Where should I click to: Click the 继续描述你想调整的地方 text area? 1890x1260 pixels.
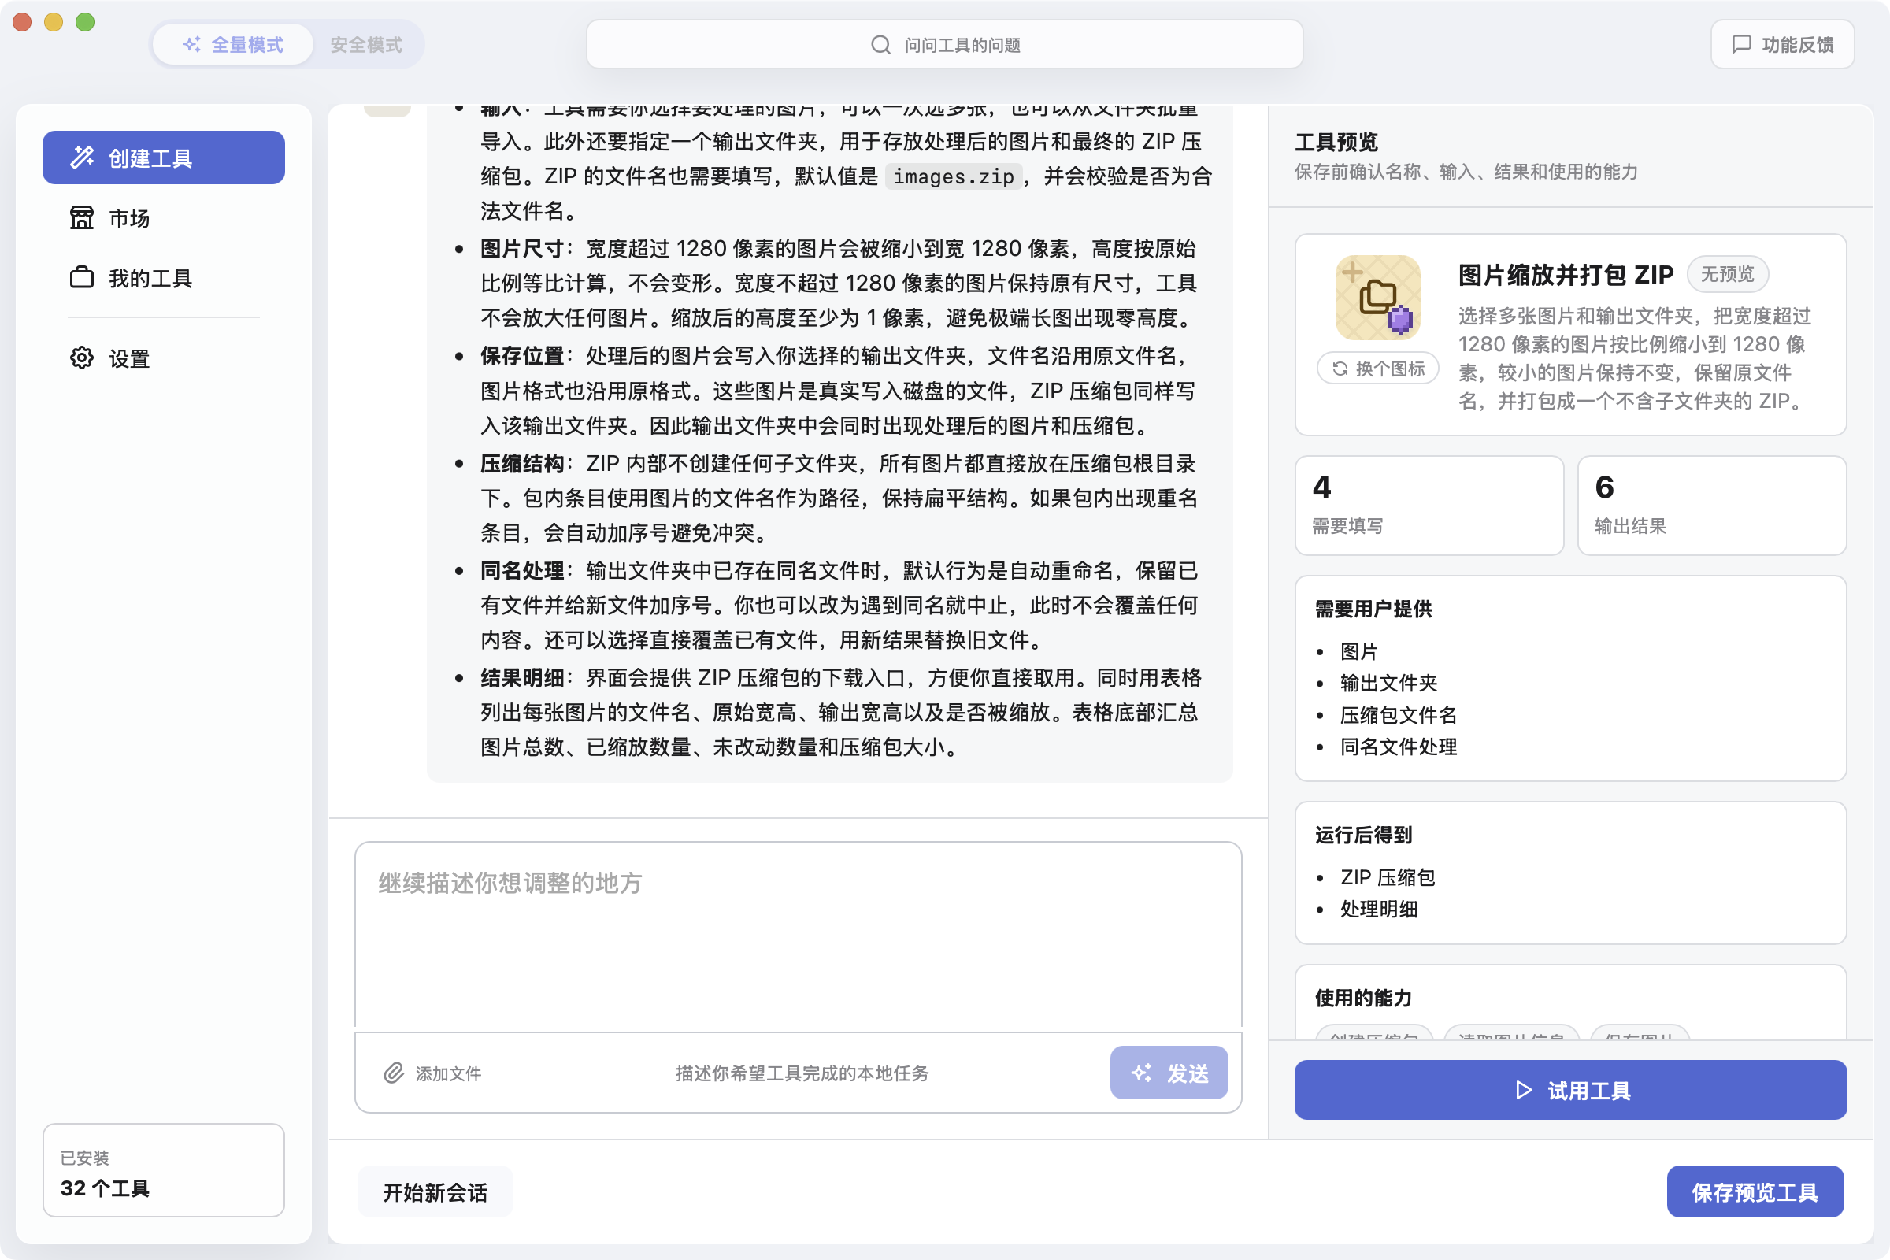pos(798,936)
